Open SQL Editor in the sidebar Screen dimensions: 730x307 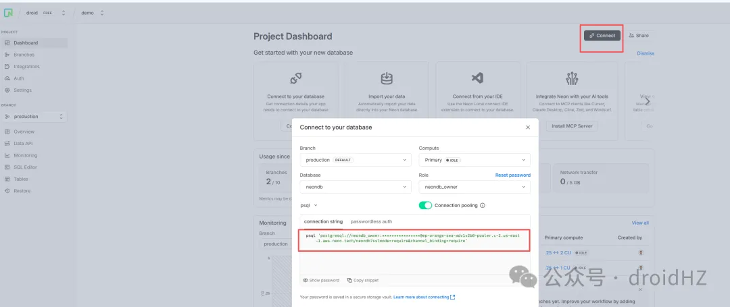(x=26, y=167)
